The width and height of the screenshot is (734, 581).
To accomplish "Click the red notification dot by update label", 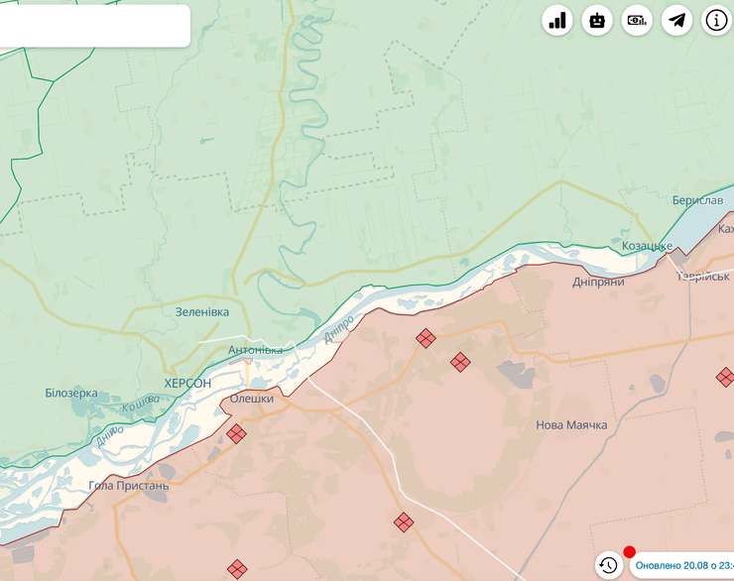I will 629,552.
